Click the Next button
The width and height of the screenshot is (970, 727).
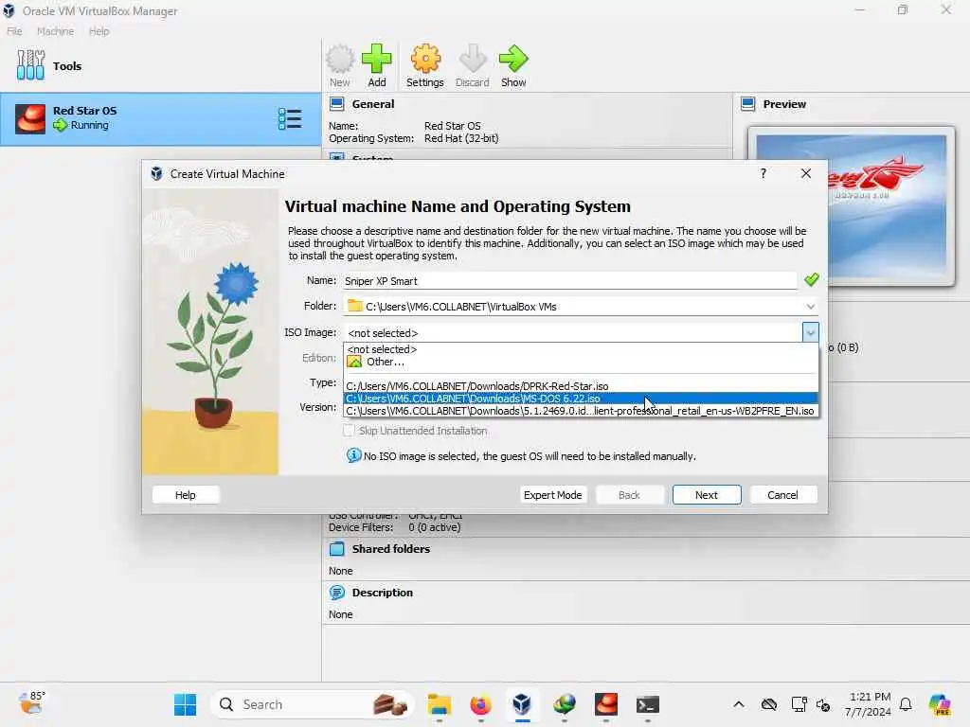tap(707, 494)
